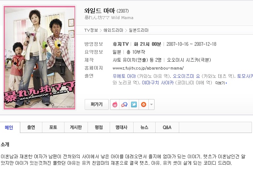
Task: Share via the pink flame-face icon
Action: pyautogui.click(x=115, y=104)
